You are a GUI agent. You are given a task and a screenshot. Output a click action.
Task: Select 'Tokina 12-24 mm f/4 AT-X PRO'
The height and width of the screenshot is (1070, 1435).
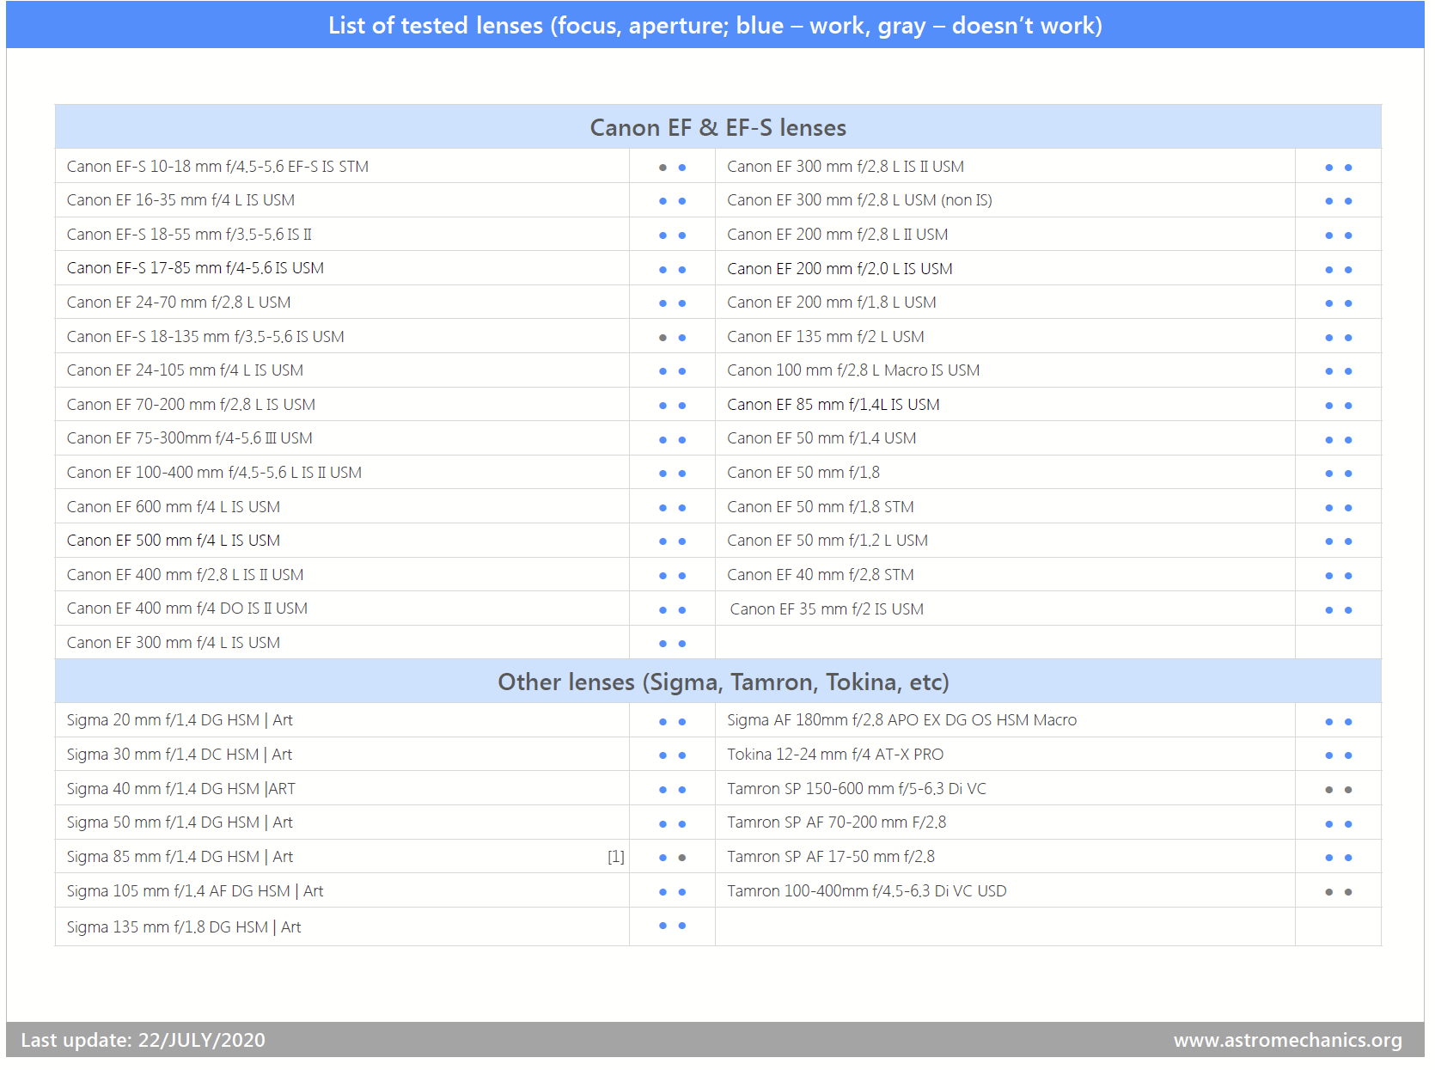[835, 755]
